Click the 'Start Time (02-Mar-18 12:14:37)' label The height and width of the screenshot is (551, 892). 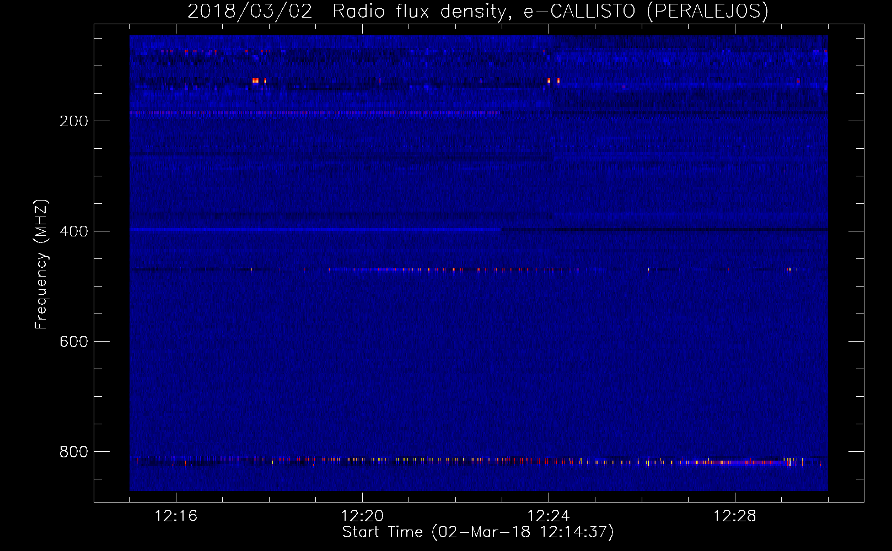click(478, 532)
